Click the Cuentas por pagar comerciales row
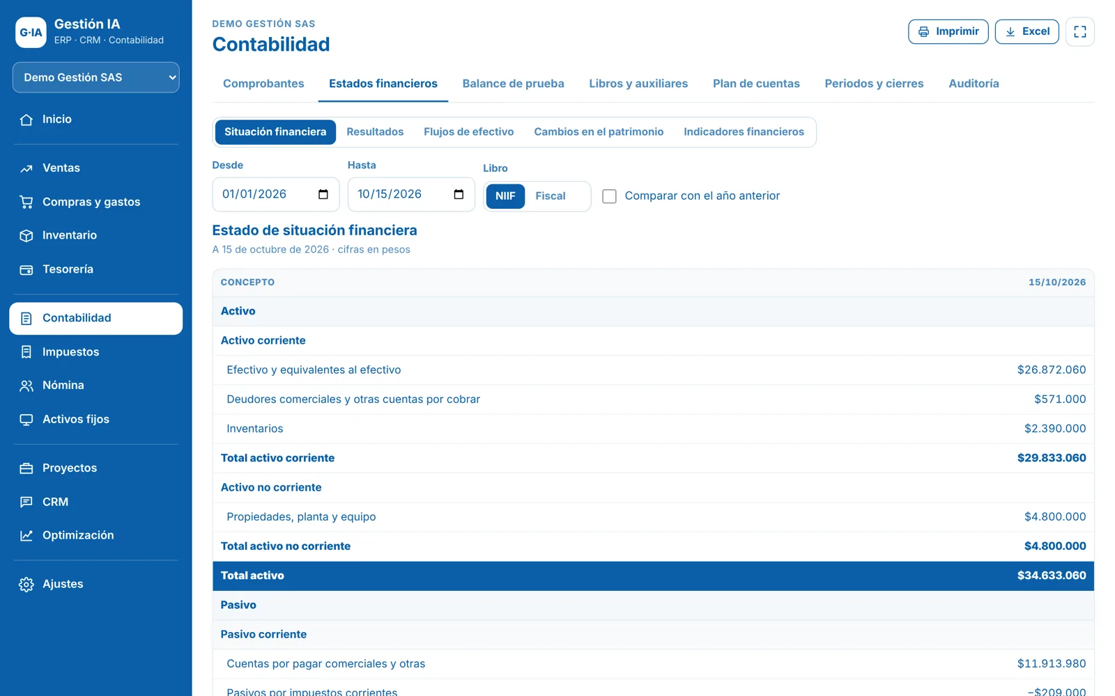Viewport: 1115px width, 696px height. pos(653,664)
